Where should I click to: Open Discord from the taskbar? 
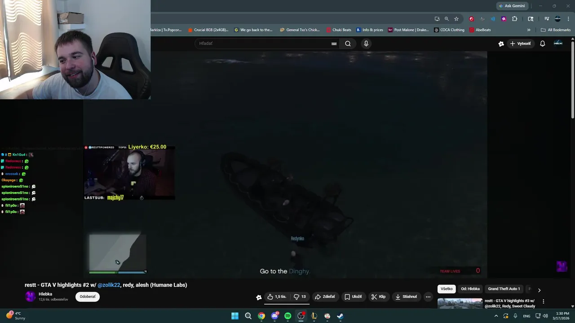coord(274,316)
